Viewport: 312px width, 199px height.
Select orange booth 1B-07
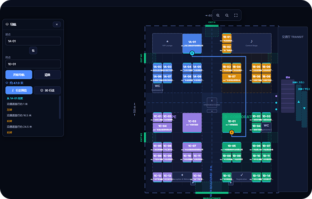[232, 78]
